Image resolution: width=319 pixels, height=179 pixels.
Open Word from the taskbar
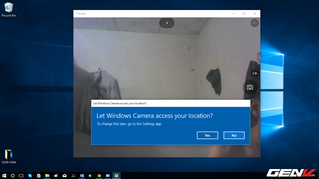pyautogui.click(x=82, y=176)
